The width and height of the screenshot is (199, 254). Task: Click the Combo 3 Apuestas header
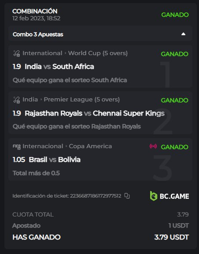(x=100, y=34)
